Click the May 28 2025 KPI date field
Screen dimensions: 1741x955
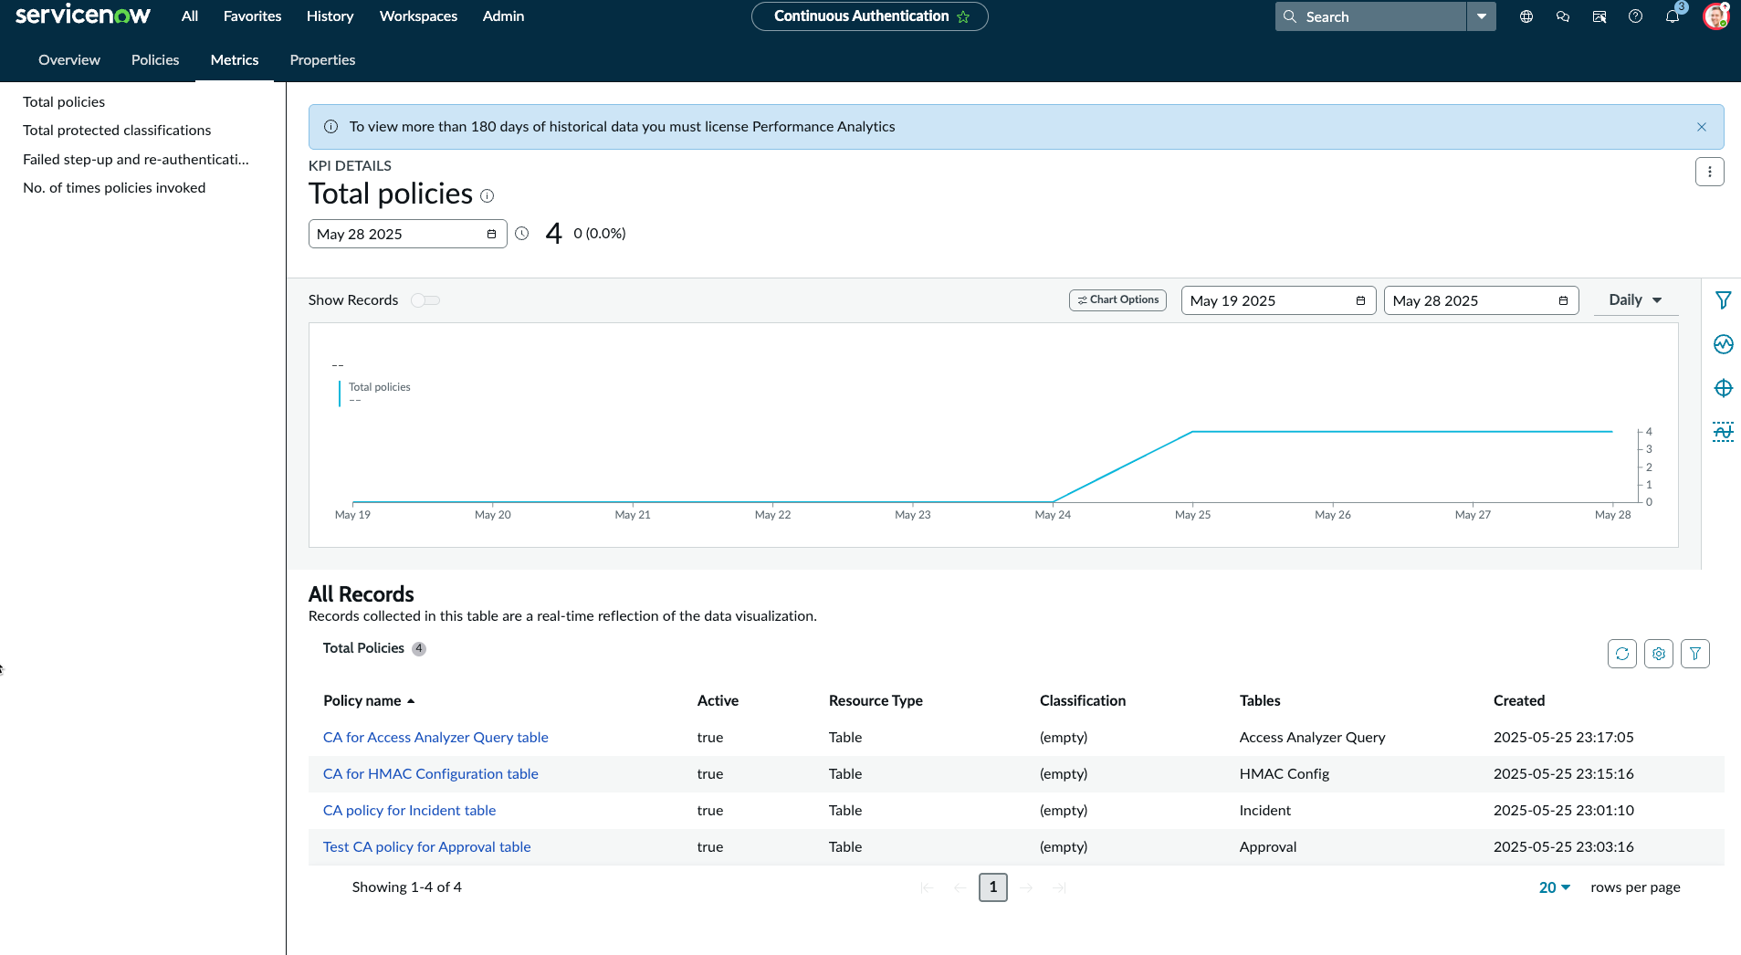407,234
